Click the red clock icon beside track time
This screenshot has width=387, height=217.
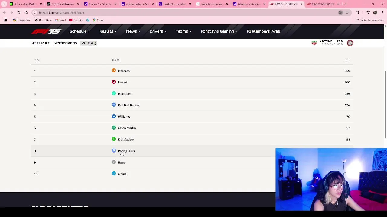350,43
